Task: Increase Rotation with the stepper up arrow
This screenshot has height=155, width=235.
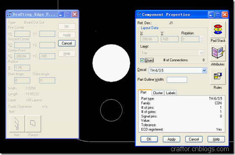Action: (202, 37)
